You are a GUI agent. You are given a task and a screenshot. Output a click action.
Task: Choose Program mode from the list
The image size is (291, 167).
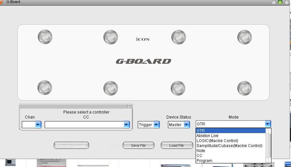231,161
